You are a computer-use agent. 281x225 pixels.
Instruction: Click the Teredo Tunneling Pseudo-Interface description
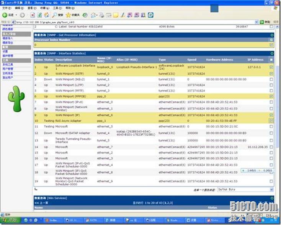click(73, 140)
